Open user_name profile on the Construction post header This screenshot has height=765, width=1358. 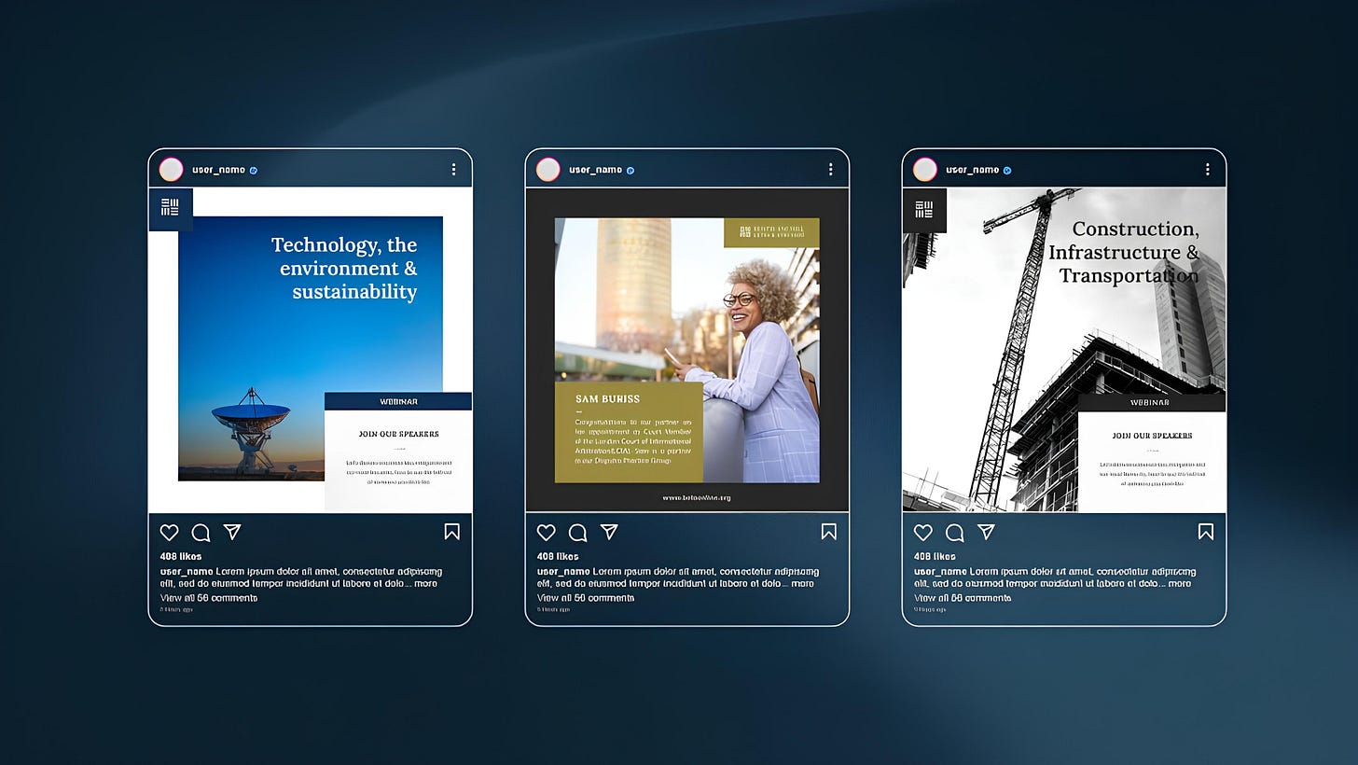(x=972, y=170)
